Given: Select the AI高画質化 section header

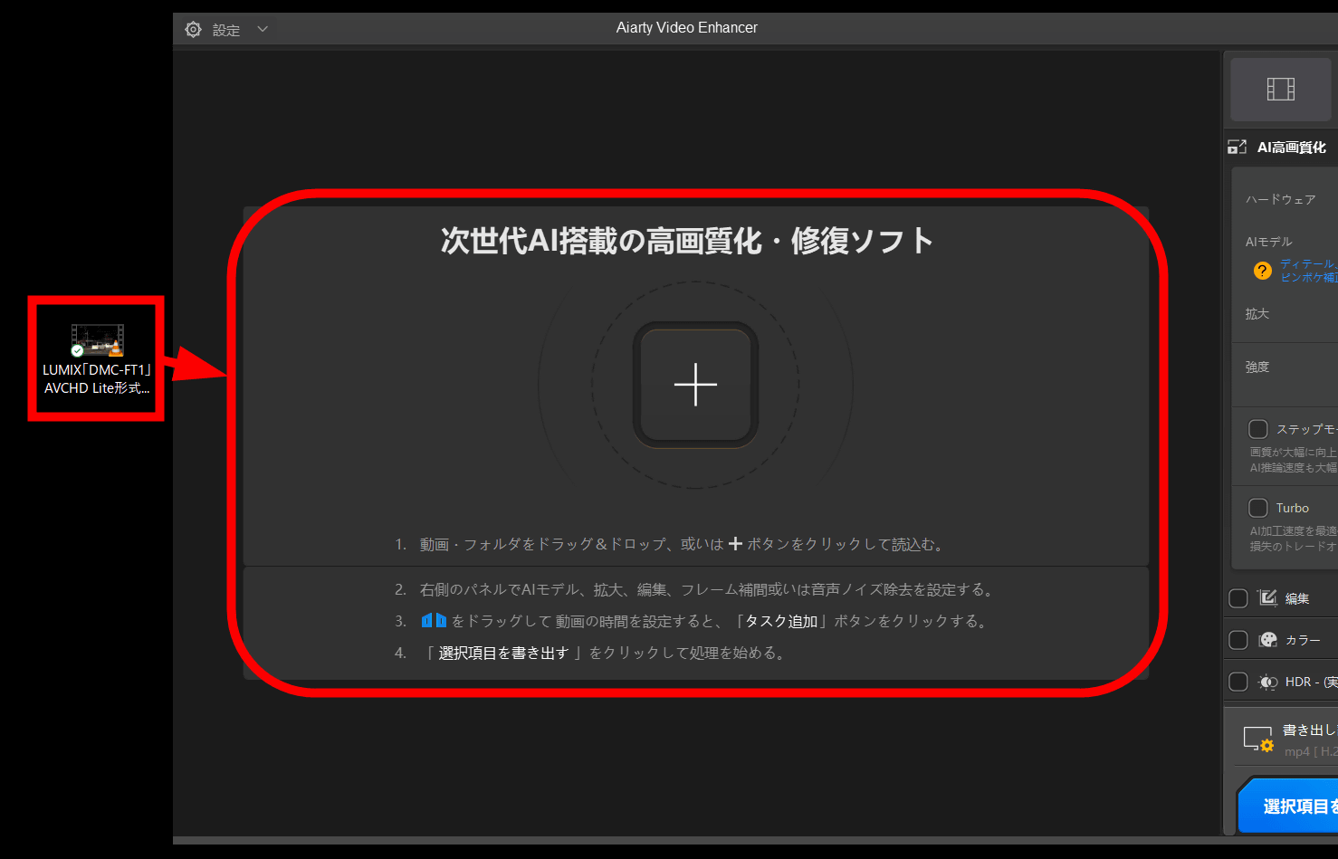Looking at the screenshot, I should tap(1291, 147).
